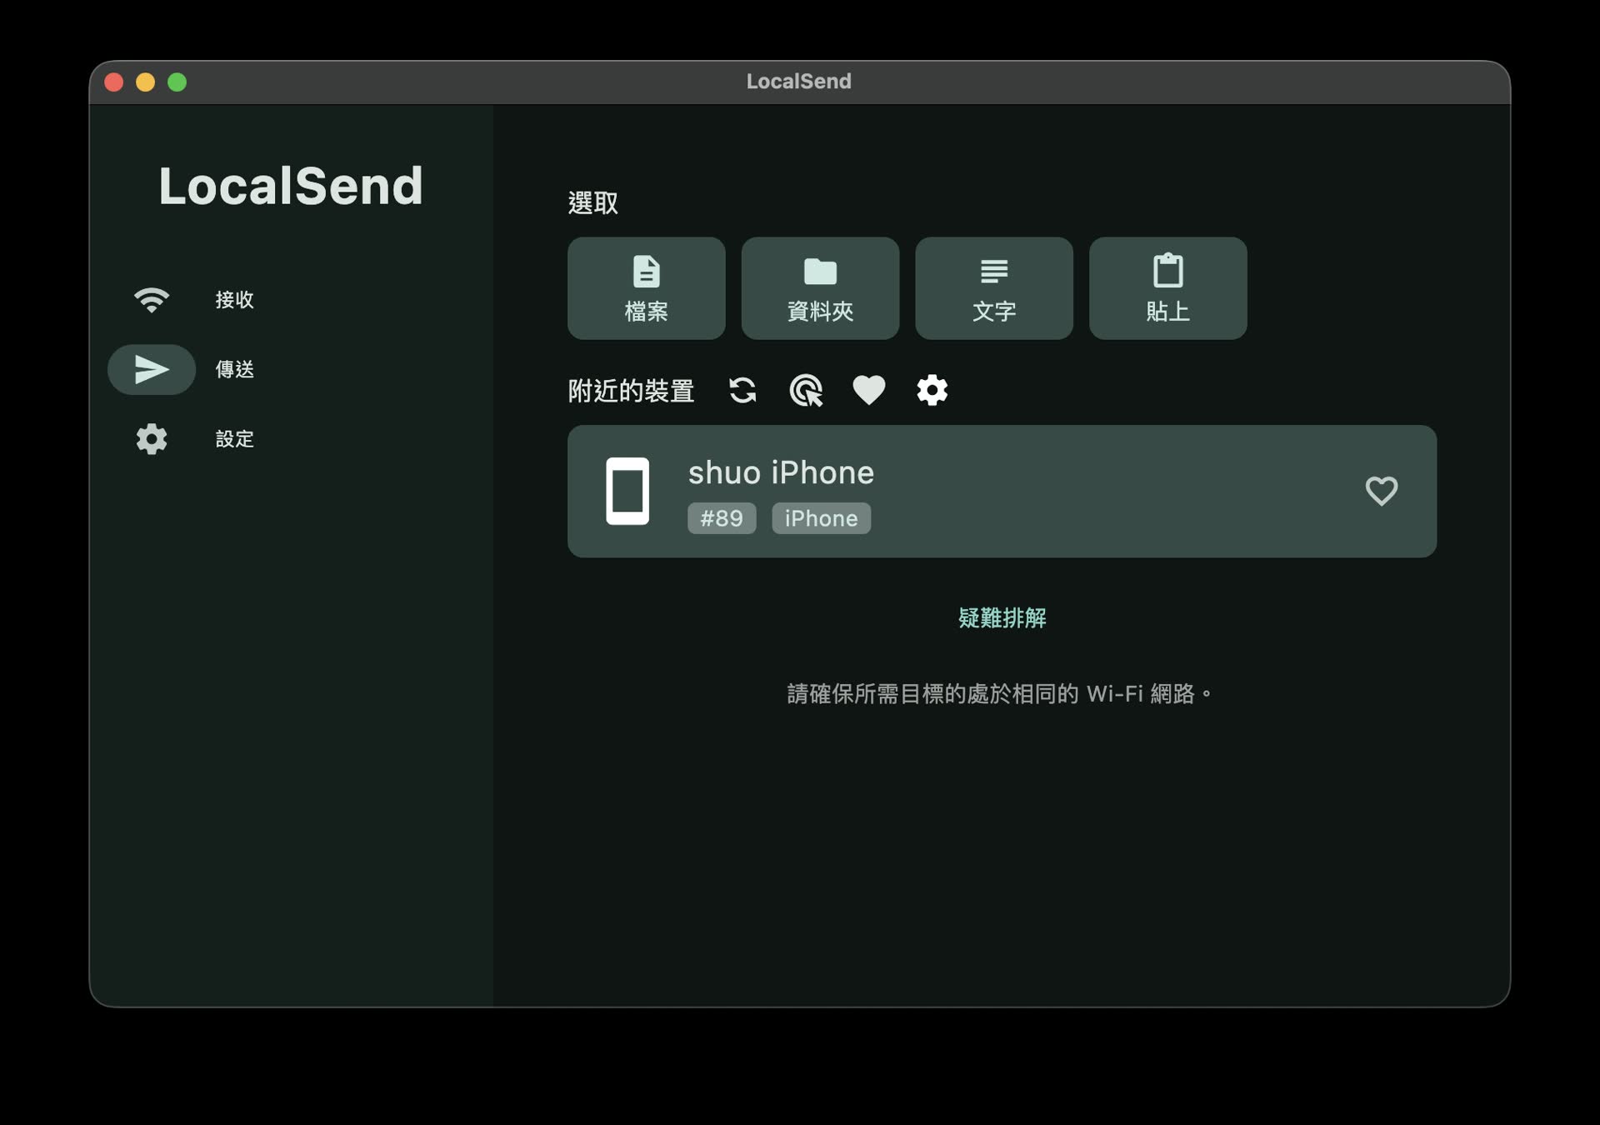Refresh the nearby devices list
The height and width of the screenshot is (1125, 1600).
742,390
